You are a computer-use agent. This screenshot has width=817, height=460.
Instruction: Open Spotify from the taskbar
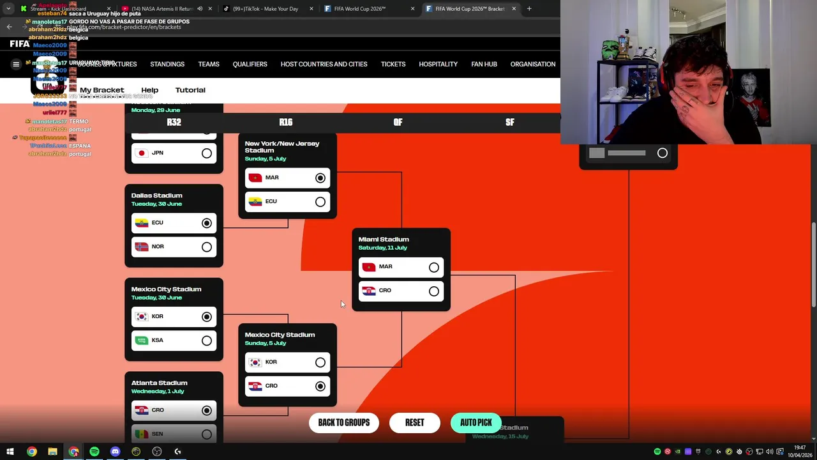pos(94,452)
